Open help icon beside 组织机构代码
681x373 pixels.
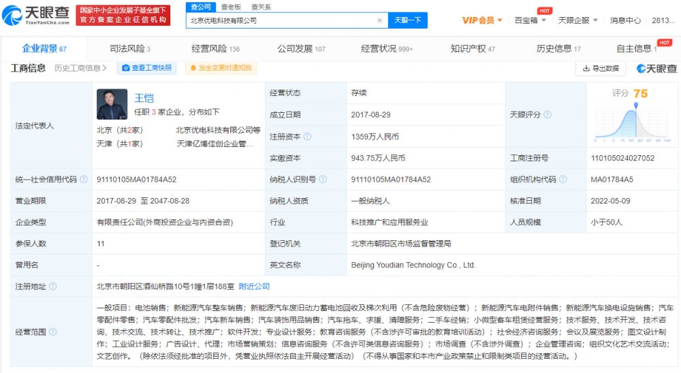pyautogui.click(x=563, y=179)
